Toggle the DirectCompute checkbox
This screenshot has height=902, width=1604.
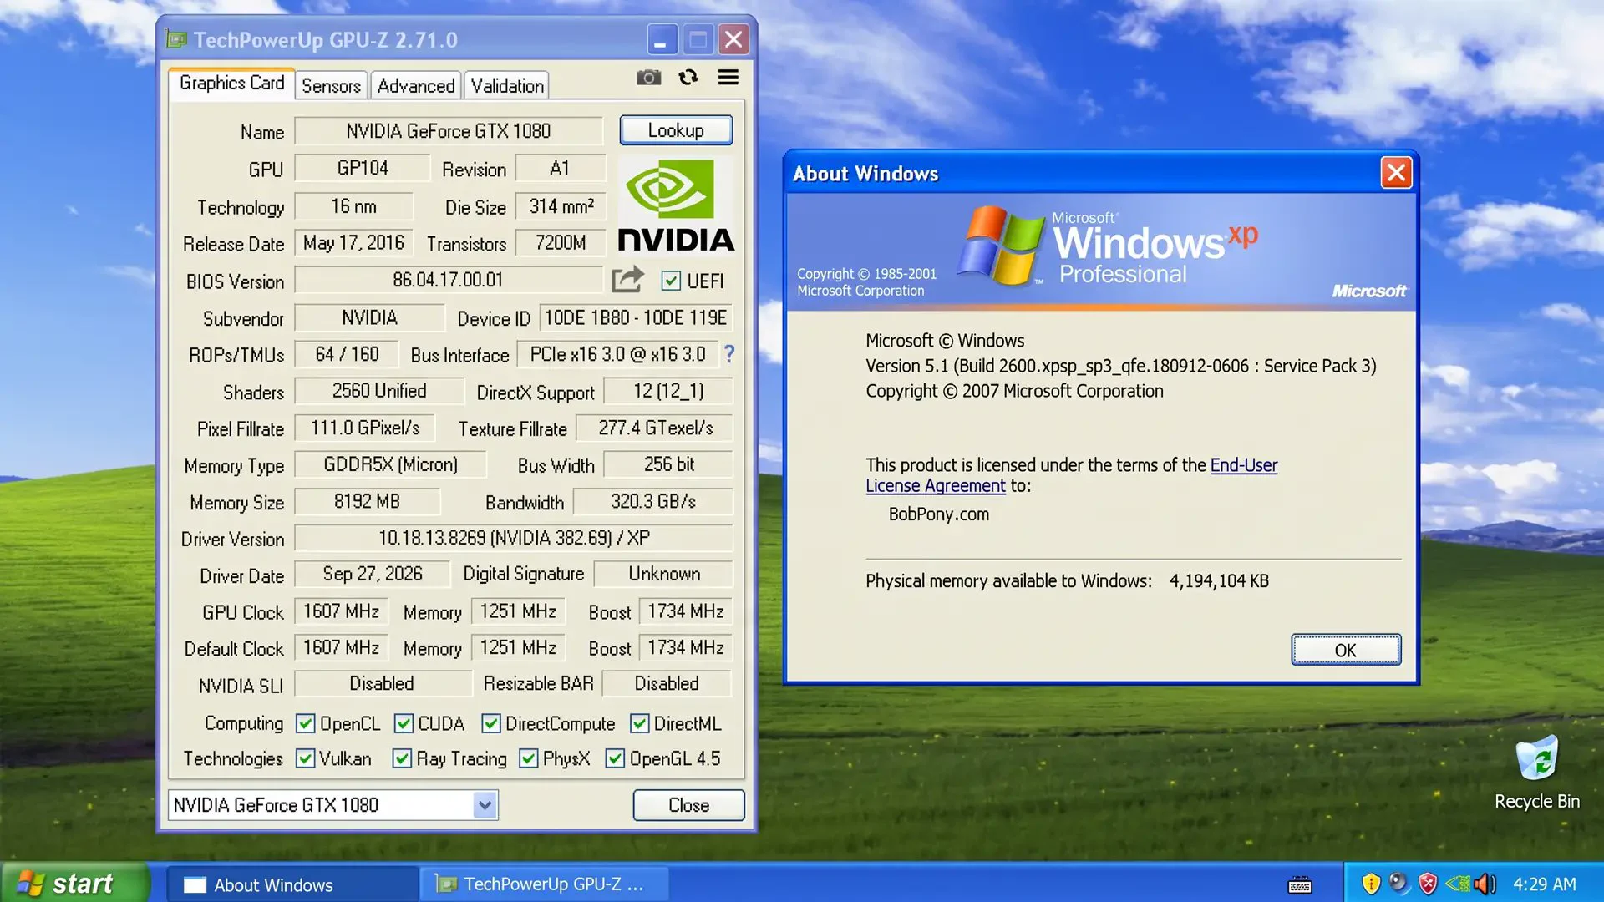pyautogui.click(x=491, y=723)
